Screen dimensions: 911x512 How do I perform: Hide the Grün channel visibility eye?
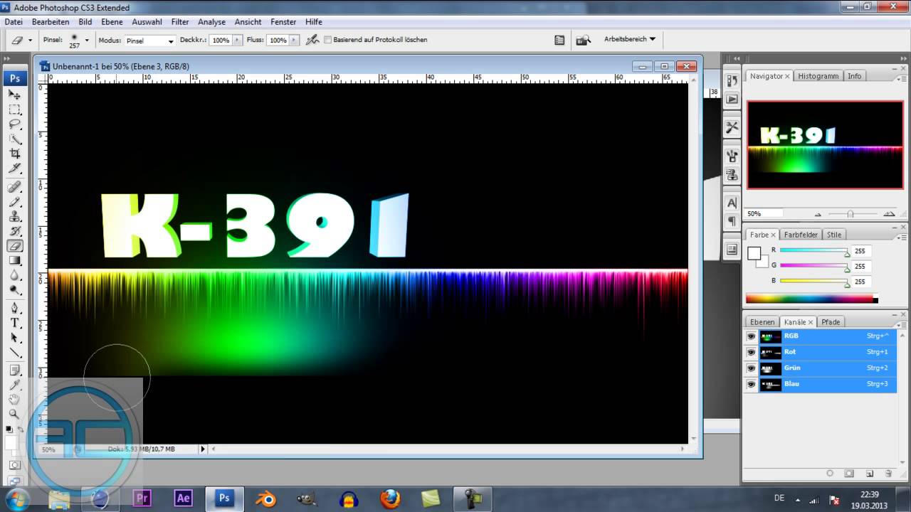751,368
